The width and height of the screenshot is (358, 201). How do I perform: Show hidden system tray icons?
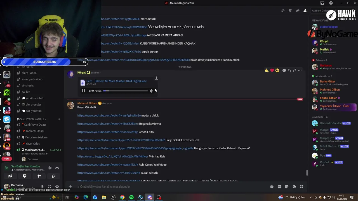pos(311,197)
